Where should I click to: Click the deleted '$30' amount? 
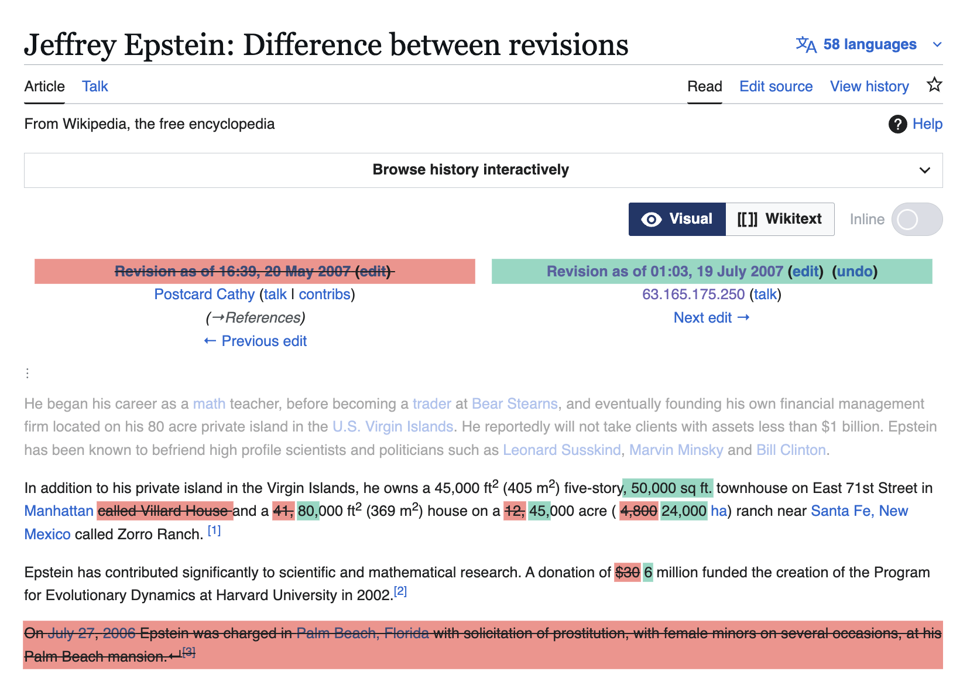point(627,573)
